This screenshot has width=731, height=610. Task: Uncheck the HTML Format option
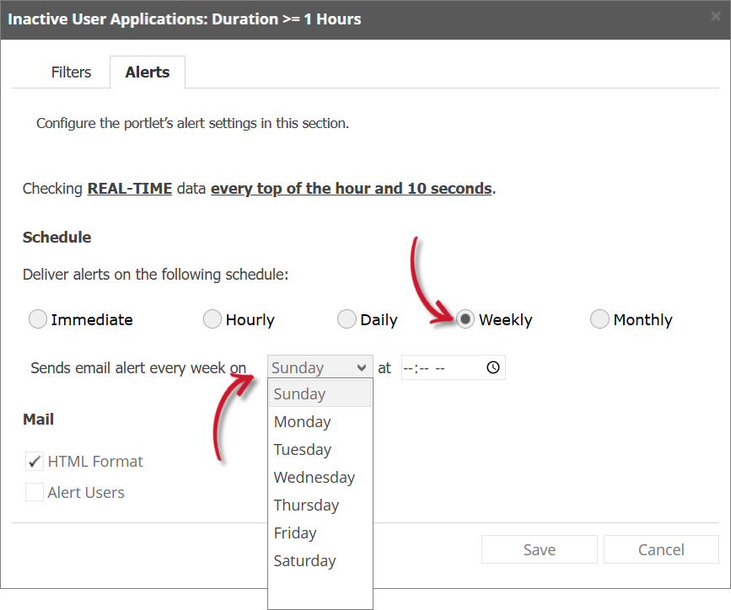pos(34,461)
